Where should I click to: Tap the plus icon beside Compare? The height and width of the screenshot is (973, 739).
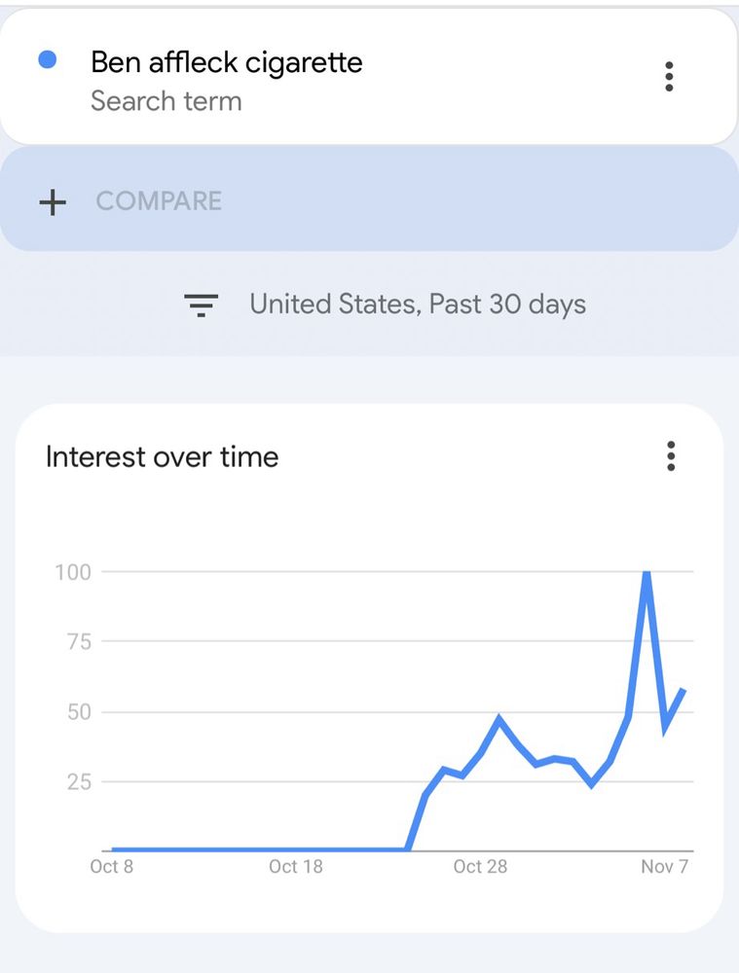[53, 201]
